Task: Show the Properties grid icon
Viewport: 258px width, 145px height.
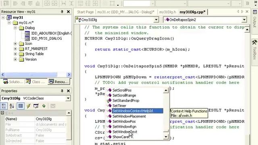Action: point(21,106)
